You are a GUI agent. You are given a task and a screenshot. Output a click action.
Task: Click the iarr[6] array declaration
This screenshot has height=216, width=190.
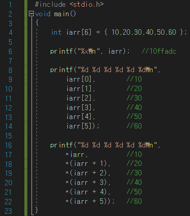(79, 32)
